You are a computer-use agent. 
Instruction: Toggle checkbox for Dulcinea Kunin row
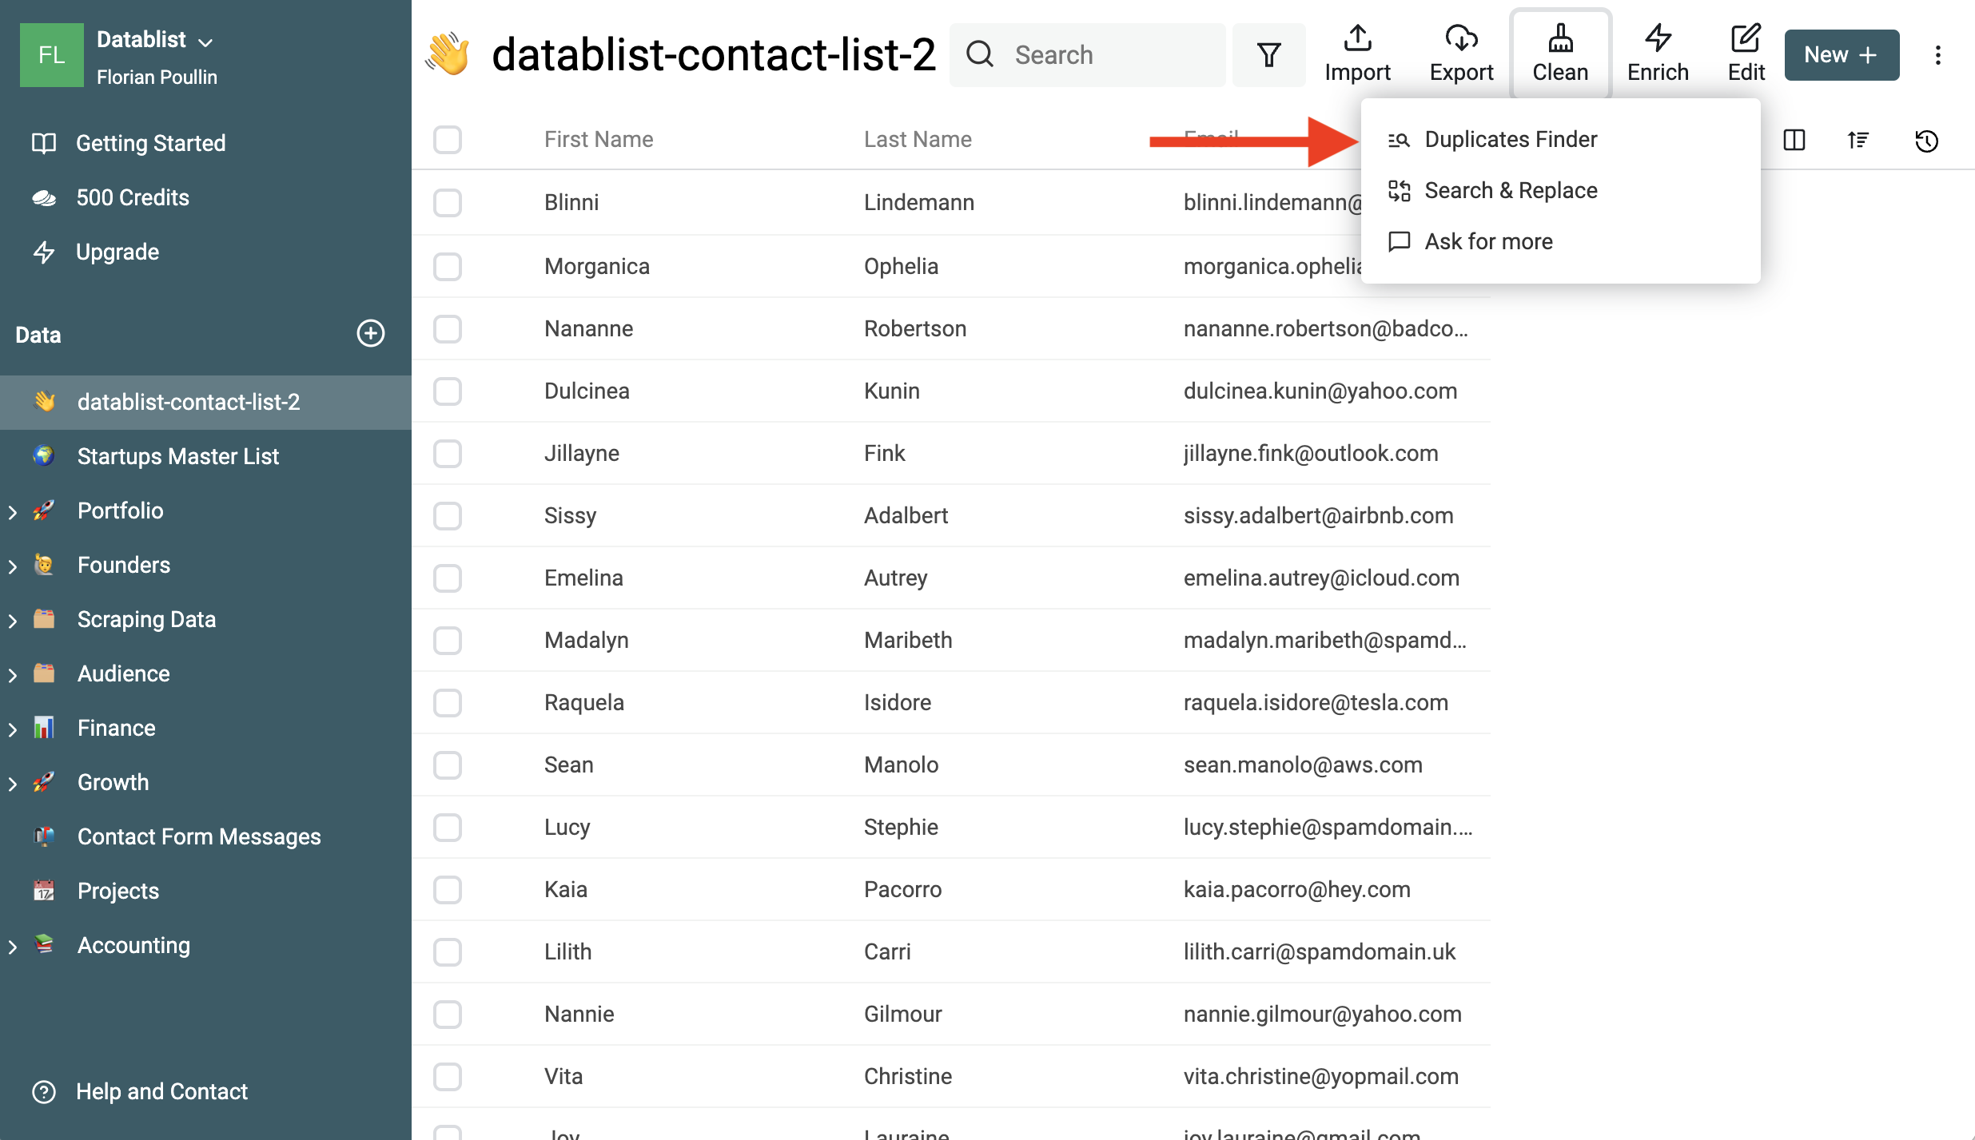(449, 391)
